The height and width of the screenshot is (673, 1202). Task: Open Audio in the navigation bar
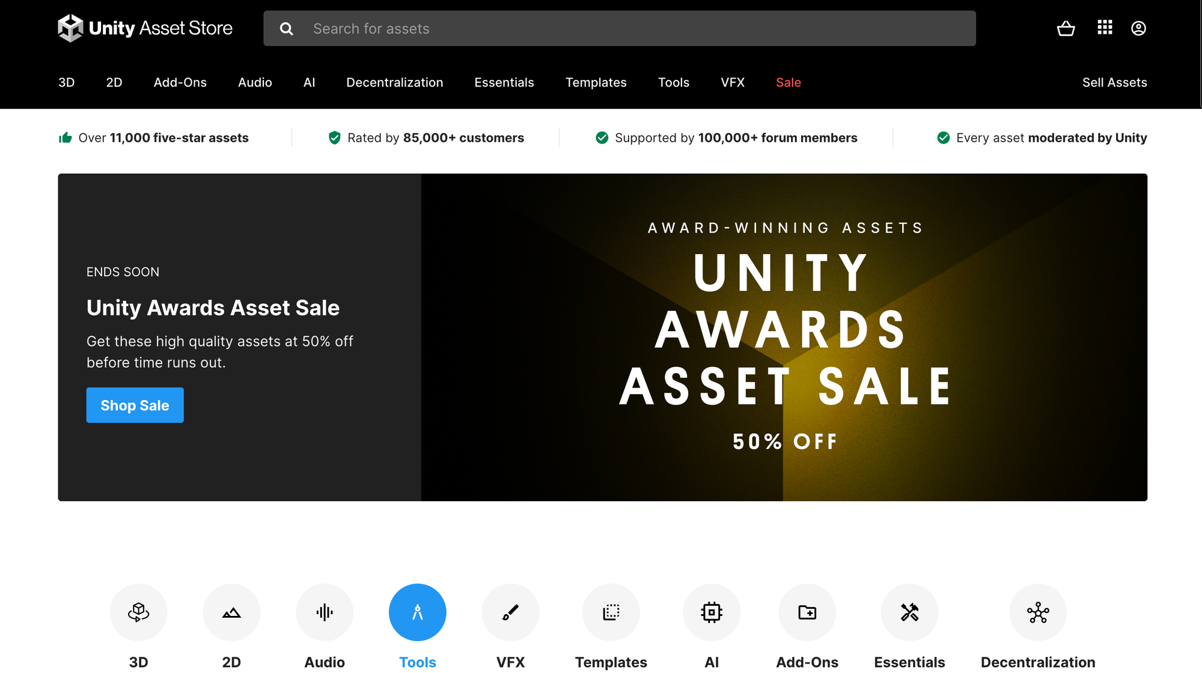click(x=255, y=82)
